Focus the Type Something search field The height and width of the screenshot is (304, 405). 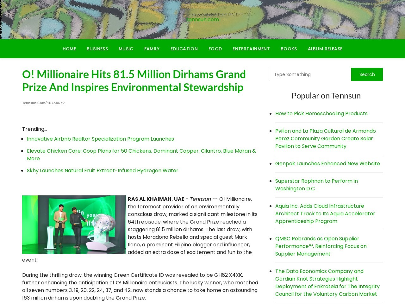point(310,74)
